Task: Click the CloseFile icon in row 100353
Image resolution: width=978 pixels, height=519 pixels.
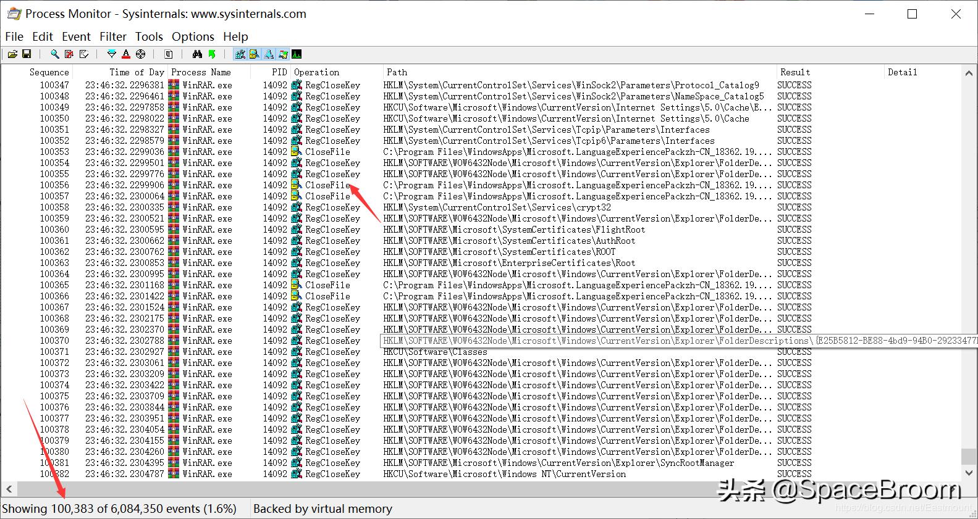Action: pos(297,152)
